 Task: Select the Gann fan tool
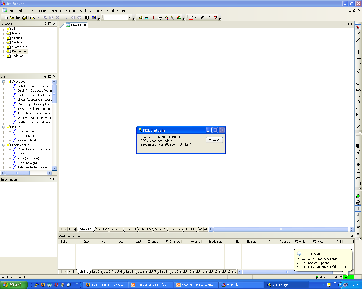(x=358, y=171)
